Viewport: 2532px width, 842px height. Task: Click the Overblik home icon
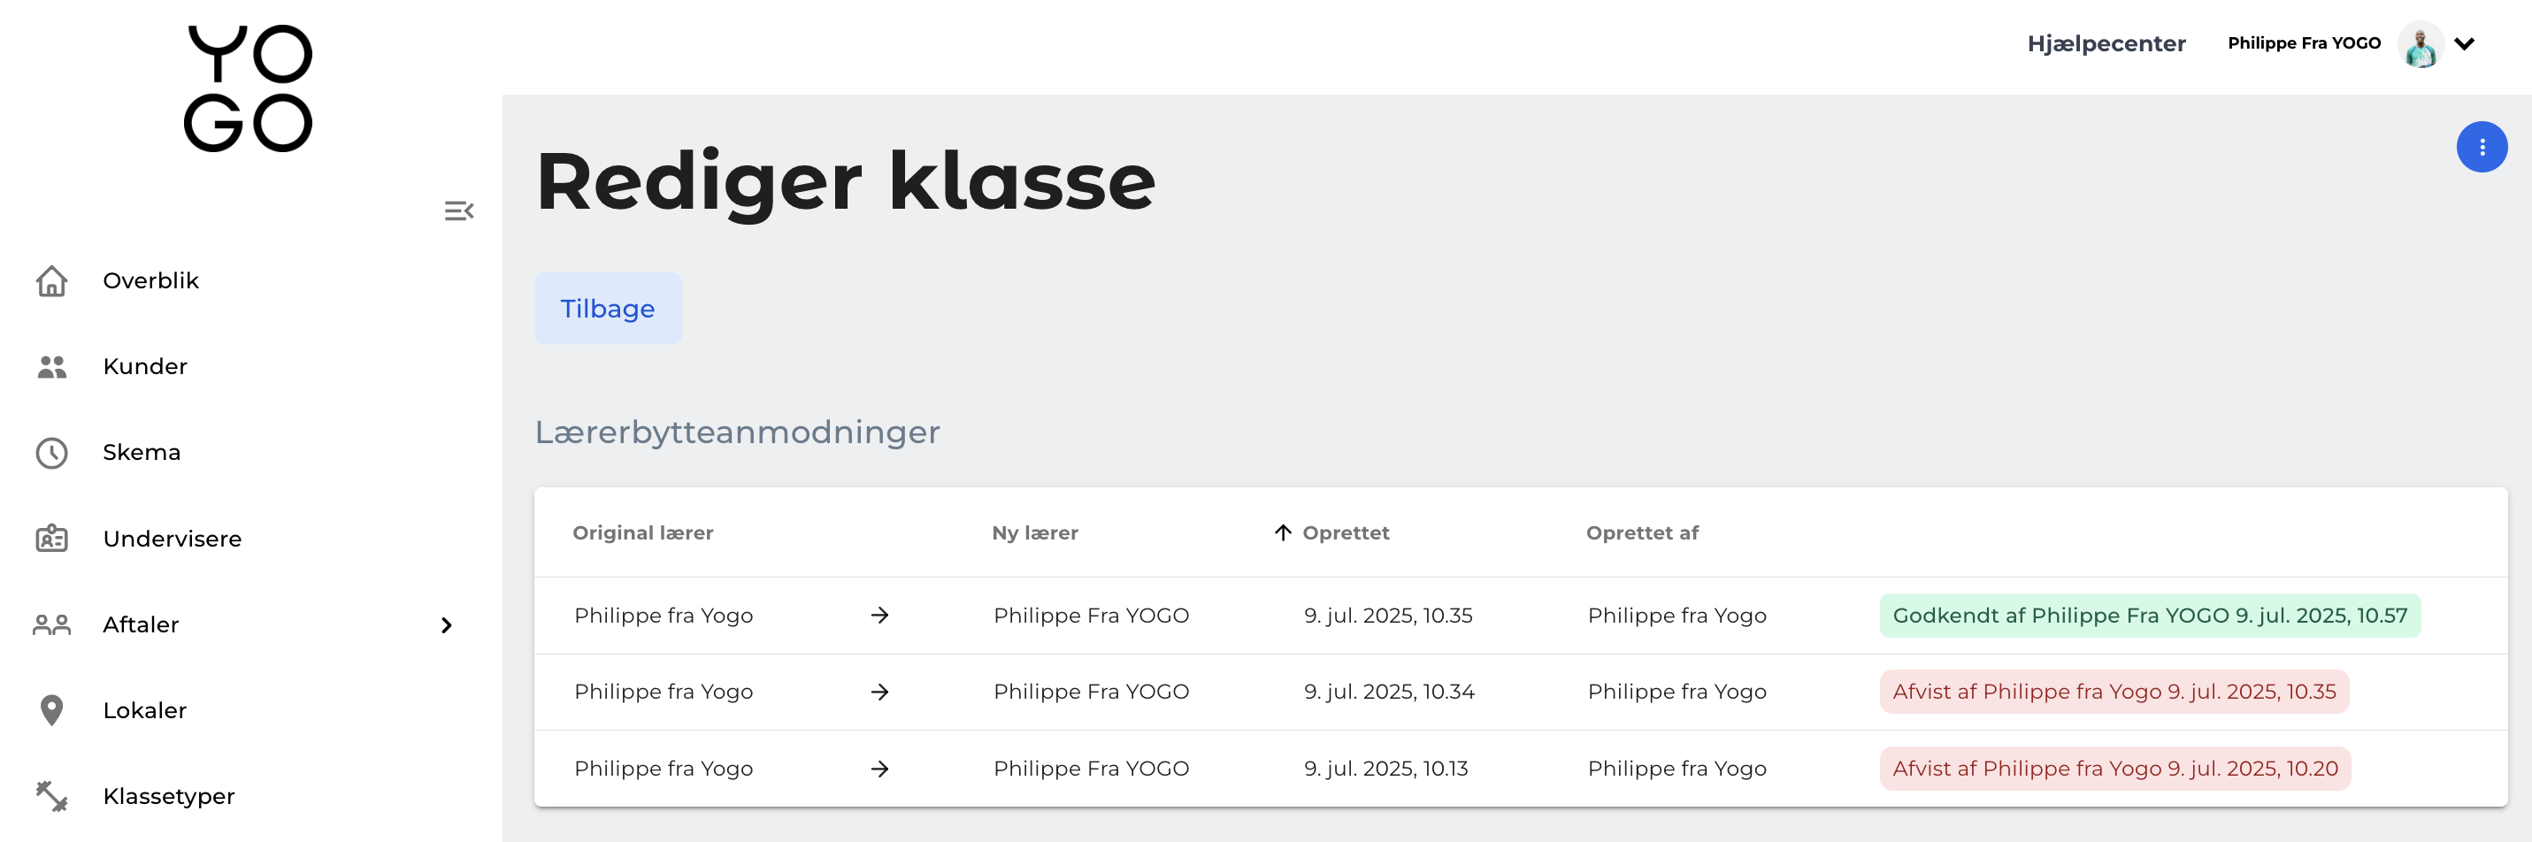pos(51,281)
